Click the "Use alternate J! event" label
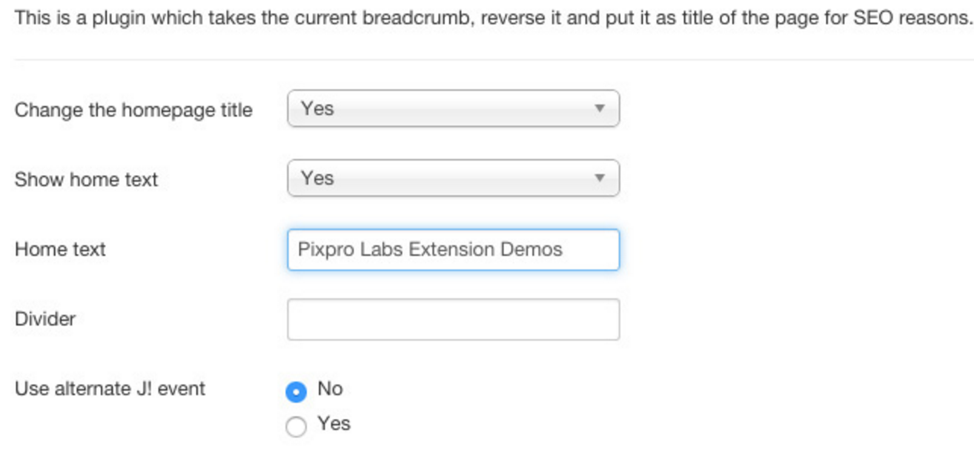974x453 pixels. pos(110,389)
